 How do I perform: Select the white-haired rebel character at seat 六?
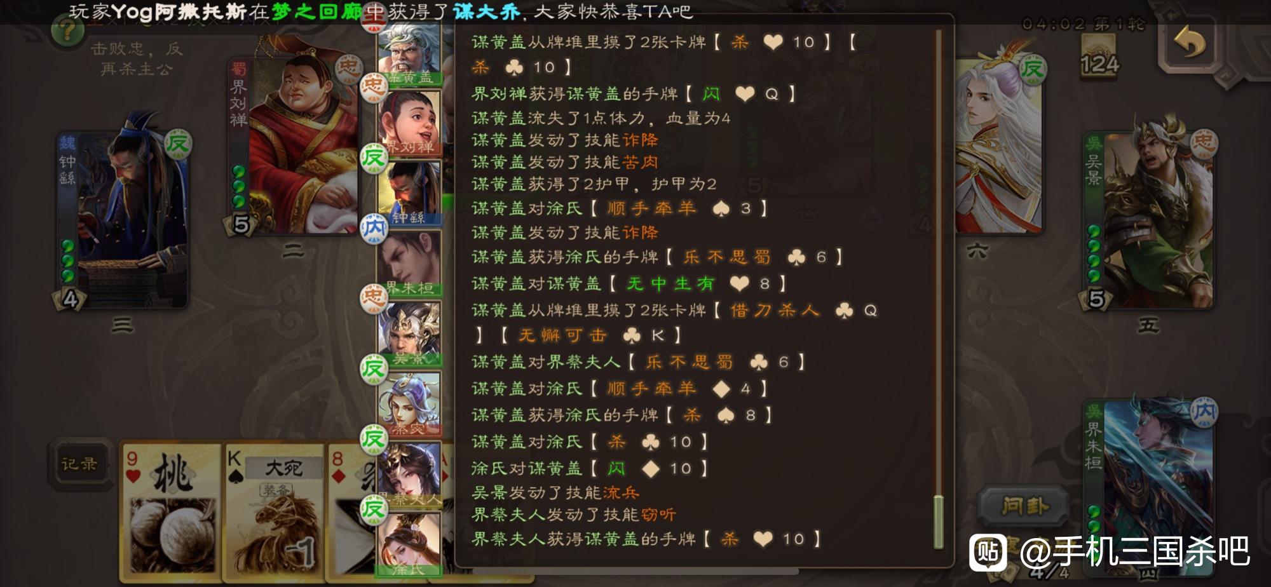[x=998, y=146]
